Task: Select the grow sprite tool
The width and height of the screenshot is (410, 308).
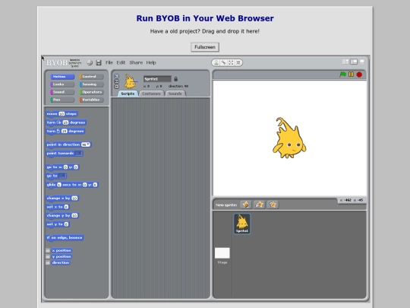Action: pyautogui.click(x=231, y=62)
